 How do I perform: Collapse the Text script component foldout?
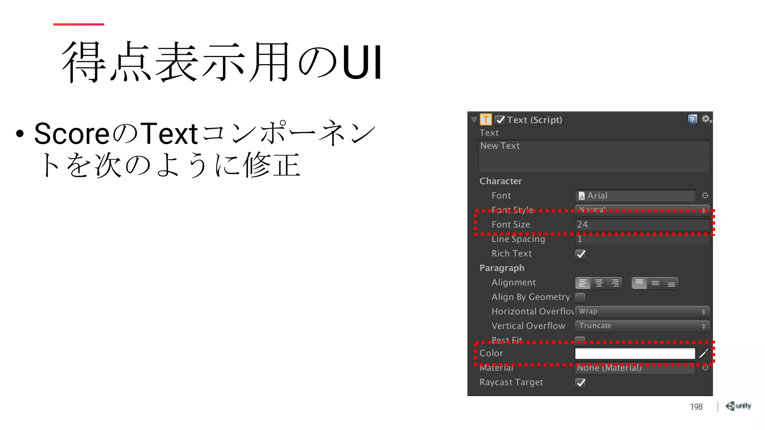[474, 120]
